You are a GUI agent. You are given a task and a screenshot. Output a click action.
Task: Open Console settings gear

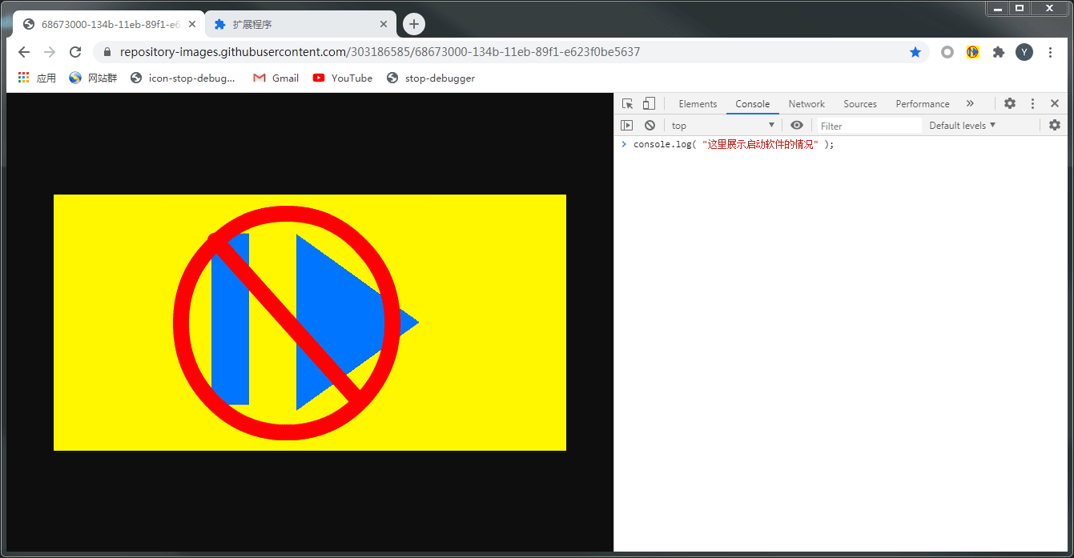(x=1055, y=125)
